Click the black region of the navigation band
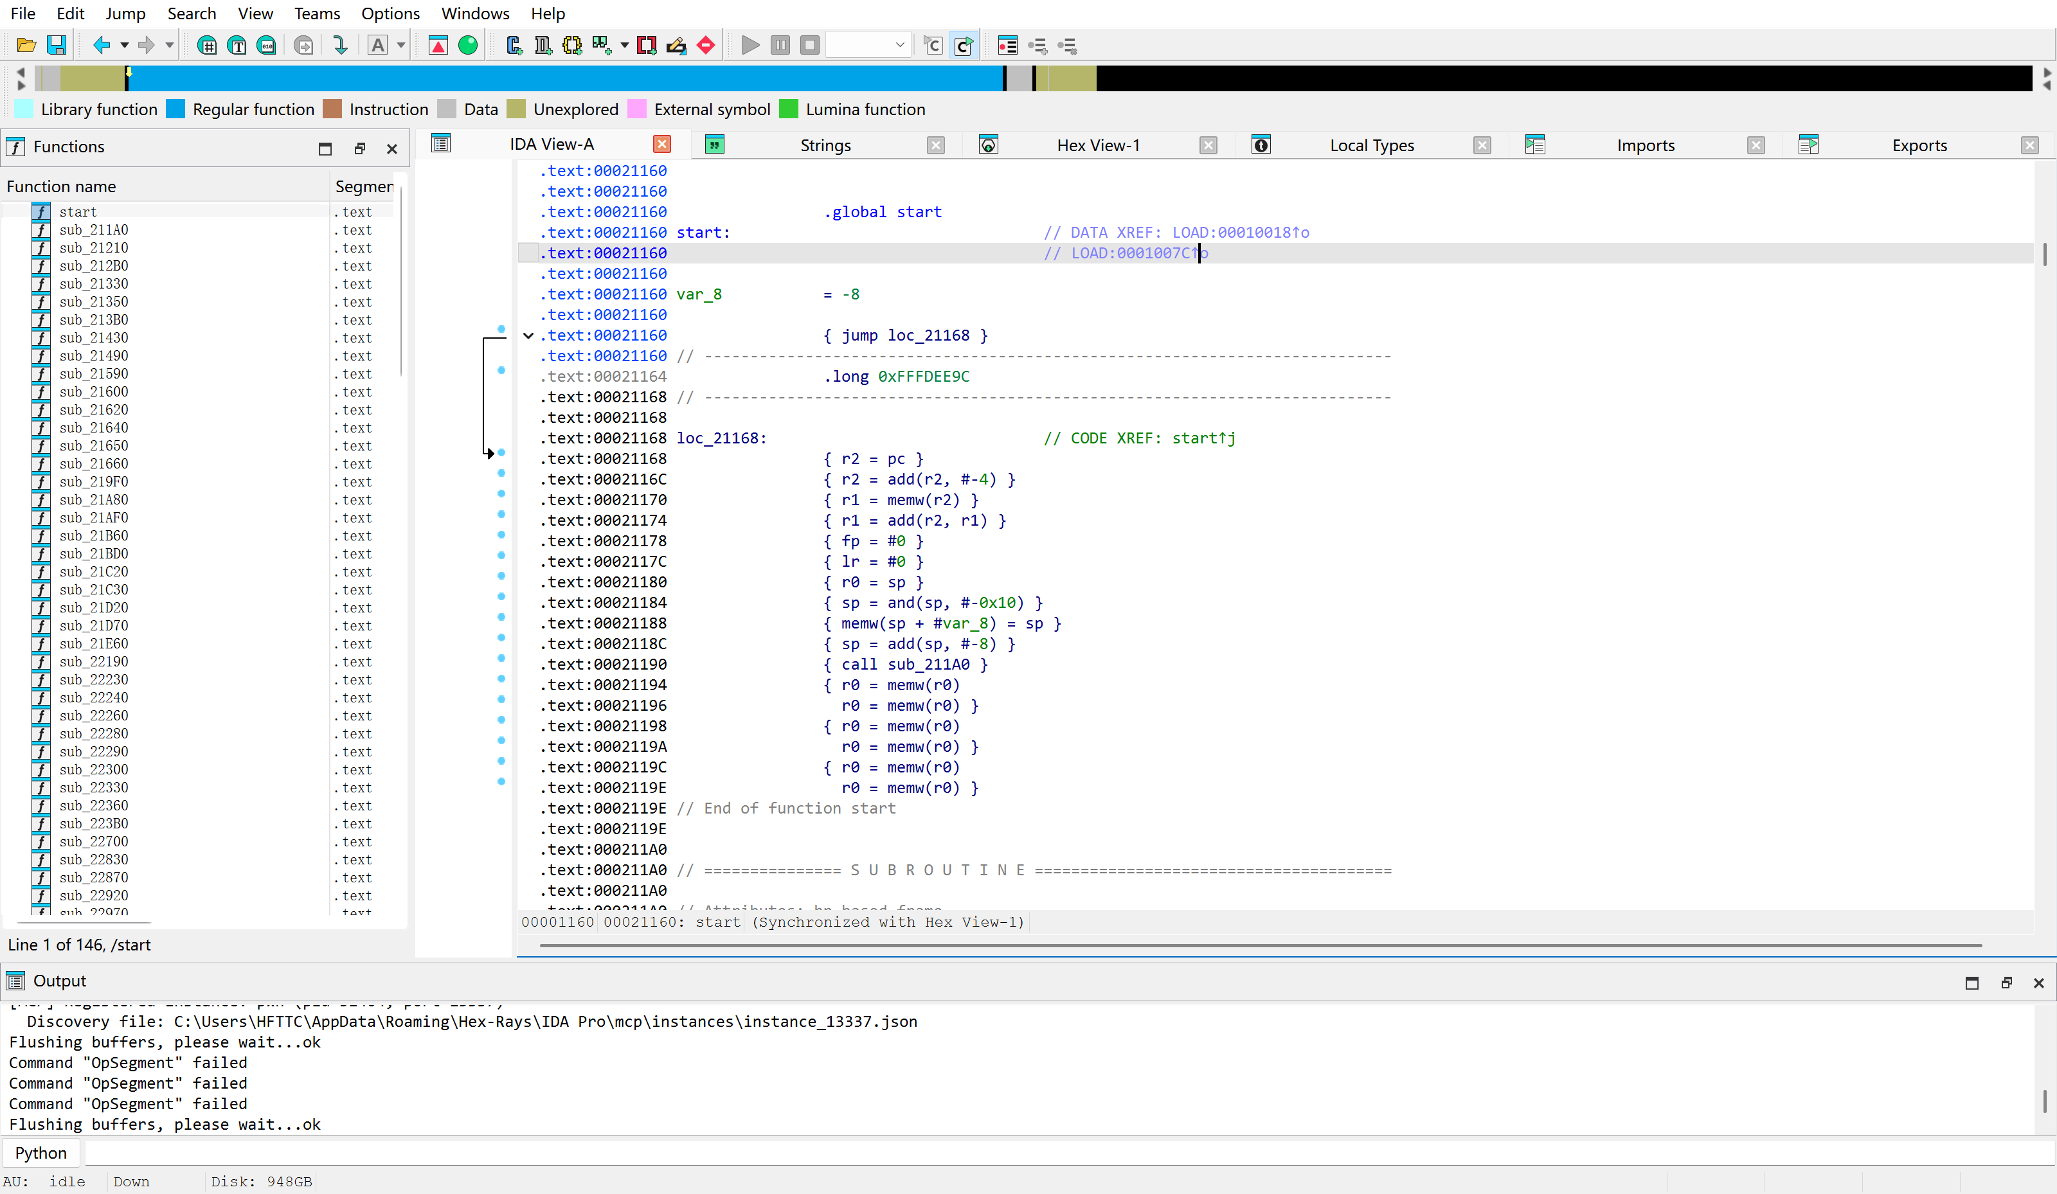Viewport: 2057px width, 1194px height. [x=1563, y=78]
